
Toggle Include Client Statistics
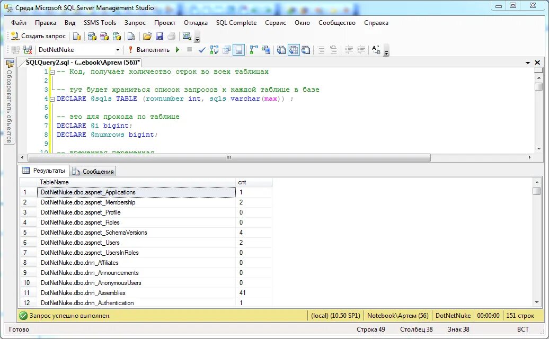(266, 50)
